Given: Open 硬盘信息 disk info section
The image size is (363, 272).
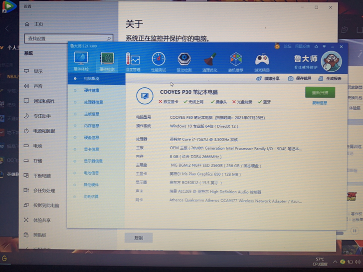Looking at the screenshot, I should point(91,138).
